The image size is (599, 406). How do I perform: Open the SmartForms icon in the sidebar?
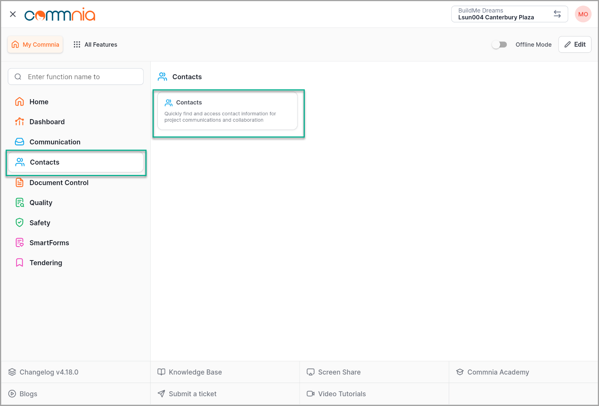(19, 243)
